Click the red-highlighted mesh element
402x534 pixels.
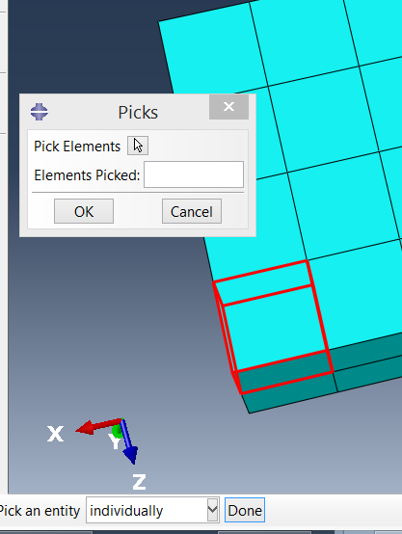274,327
